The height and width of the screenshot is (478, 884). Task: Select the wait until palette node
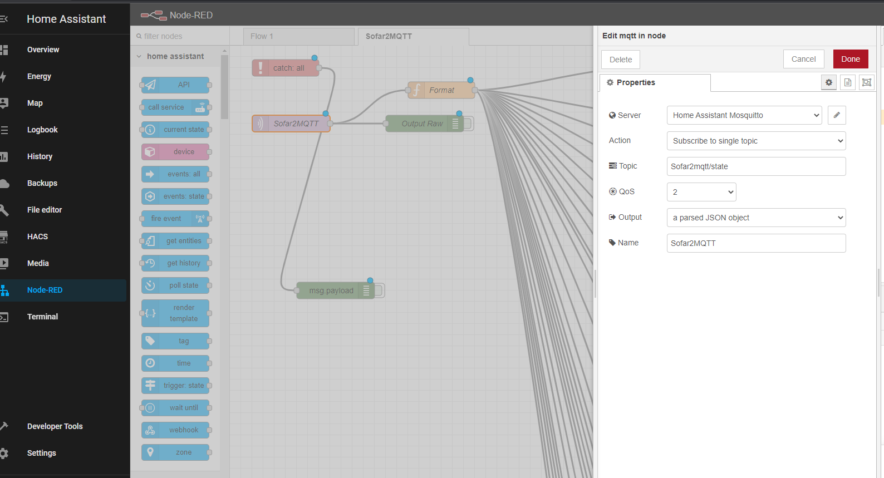click(175, 408)
